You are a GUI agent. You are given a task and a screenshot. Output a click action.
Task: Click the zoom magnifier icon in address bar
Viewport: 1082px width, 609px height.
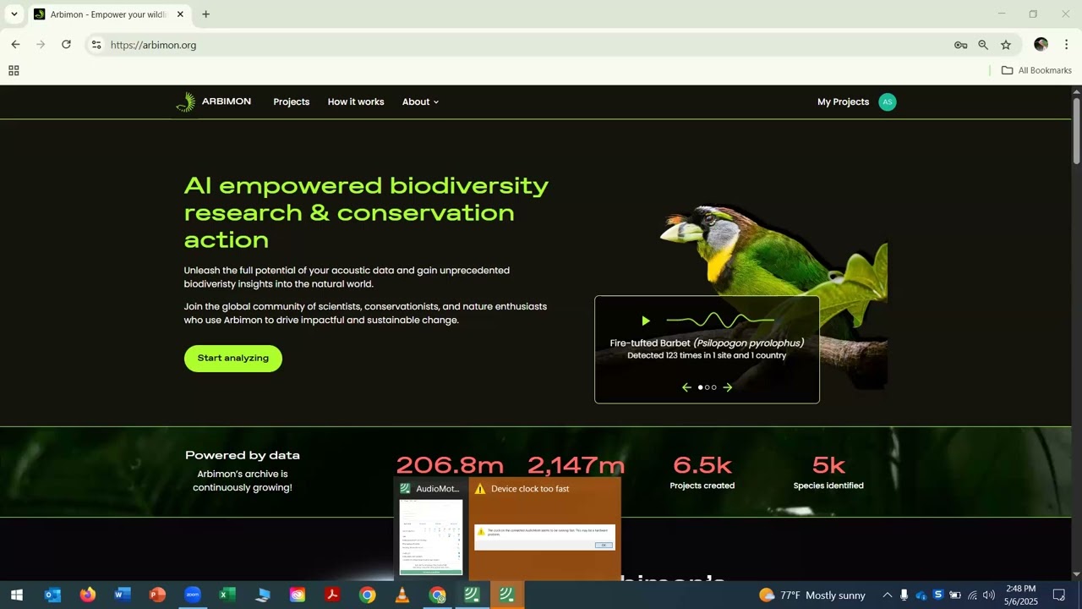coord(983,45)
